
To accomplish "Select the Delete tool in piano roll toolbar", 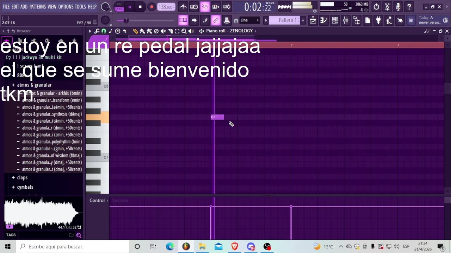I will click(156, 31).
